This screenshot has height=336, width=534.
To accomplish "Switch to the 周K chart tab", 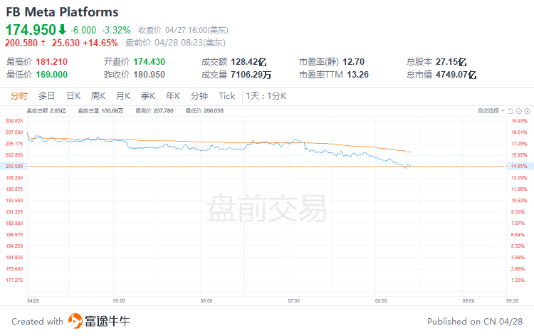I will [x=98, y=96].
